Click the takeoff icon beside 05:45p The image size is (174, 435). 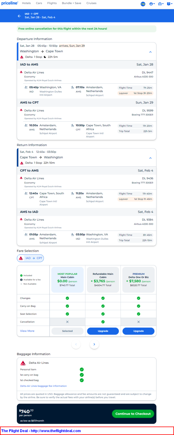pos(26,87)
